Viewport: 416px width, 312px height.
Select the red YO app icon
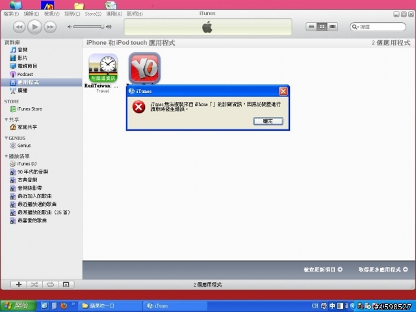click(144, 68)
